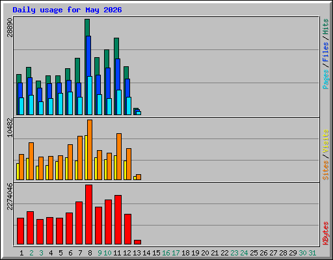333x260 pixels.
Task: Select the red KBytes bar for day 12
Action: pyautogui.click(x=127, y=229)
